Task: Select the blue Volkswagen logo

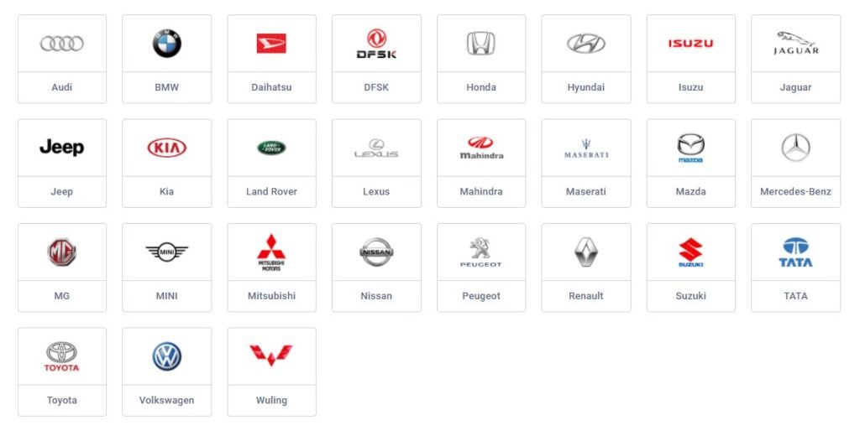Action: coord(167,356)
